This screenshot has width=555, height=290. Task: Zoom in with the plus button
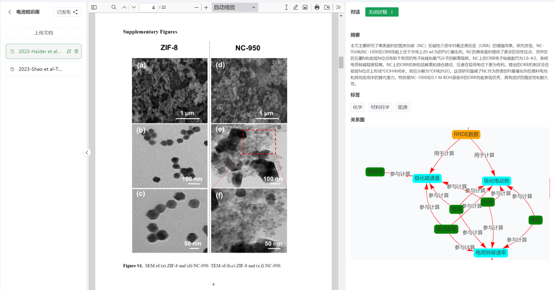click(206, 7)
